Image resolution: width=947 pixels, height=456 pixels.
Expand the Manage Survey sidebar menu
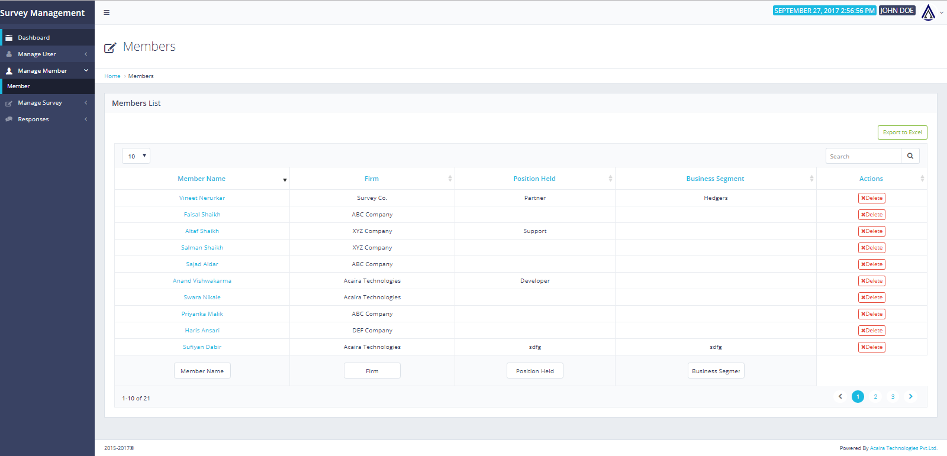pyautogui.click(x=47, y=103)
